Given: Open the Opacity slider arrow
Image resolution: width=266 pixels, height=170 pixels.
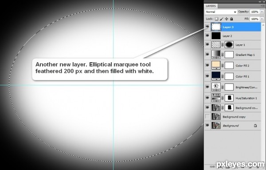Looking at the screenshot, I should [x=262, y=12].
